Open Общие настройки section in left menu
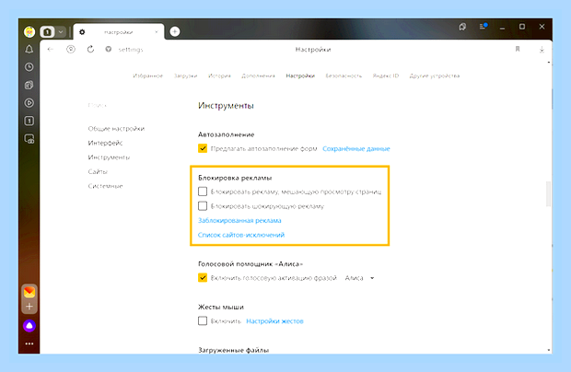This screenshot has height=372, width=571. 116,129
